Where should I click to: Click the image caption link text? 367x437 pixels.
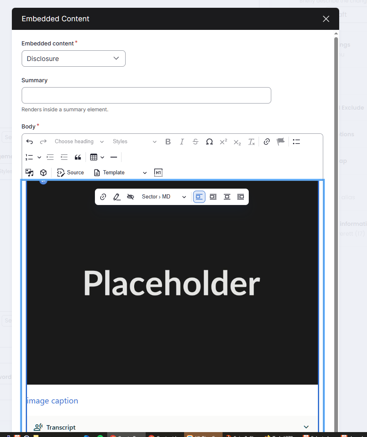tap(52, 401)
